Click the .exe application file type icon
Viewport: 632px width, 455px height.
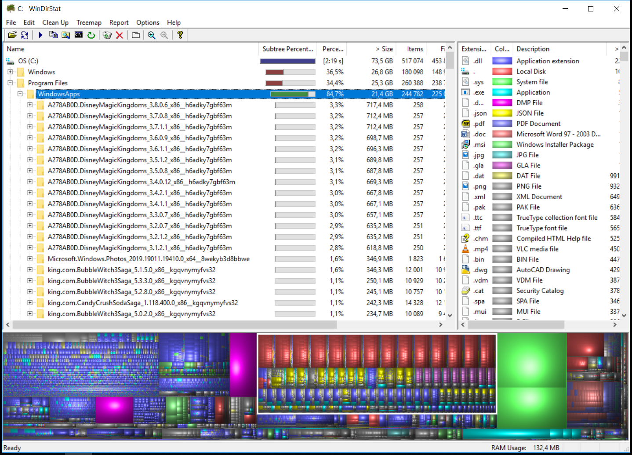click(465, 92)
